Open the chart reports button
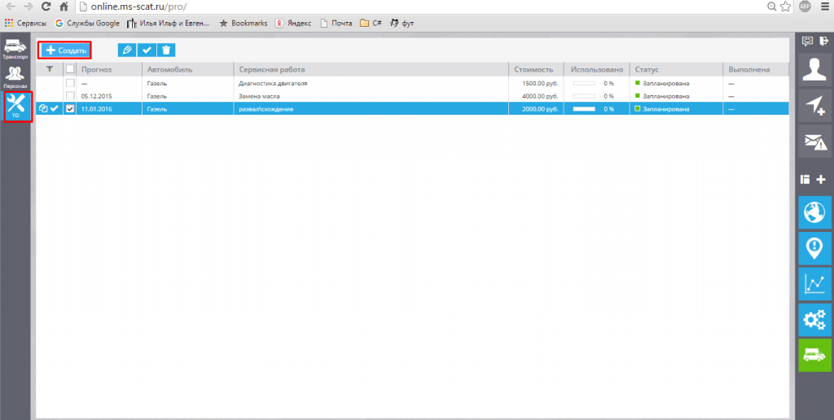The height and width of the screenshot is (420, 834). coord(814,284)
